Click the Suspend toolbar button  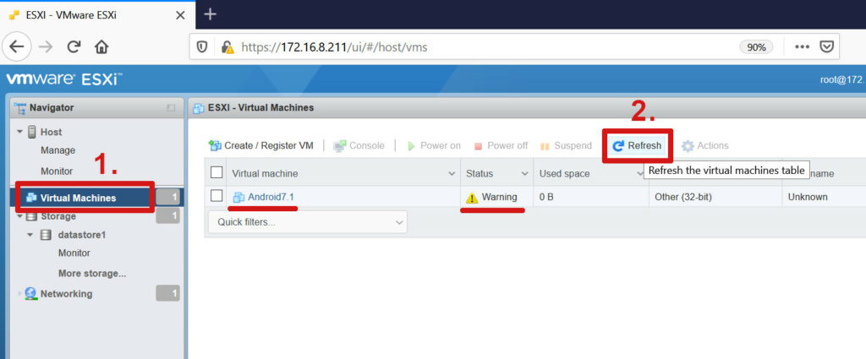pos(566,146)
